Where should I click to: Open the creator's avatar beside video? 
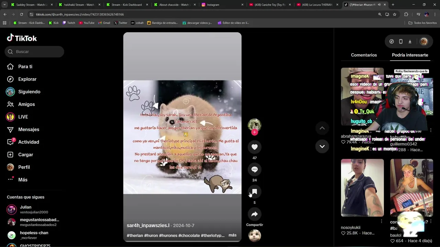point(254,125)
